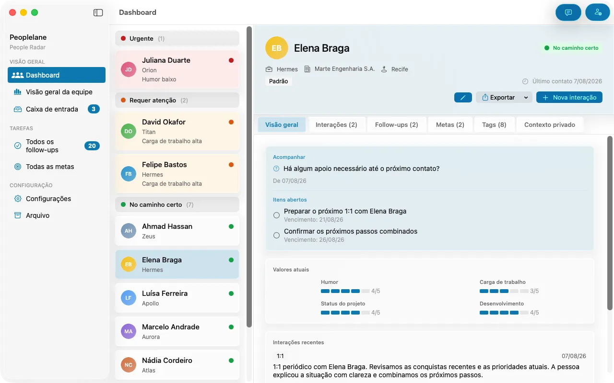
Task: Click Elena Braga's large EB avatar
Action: 277,48
